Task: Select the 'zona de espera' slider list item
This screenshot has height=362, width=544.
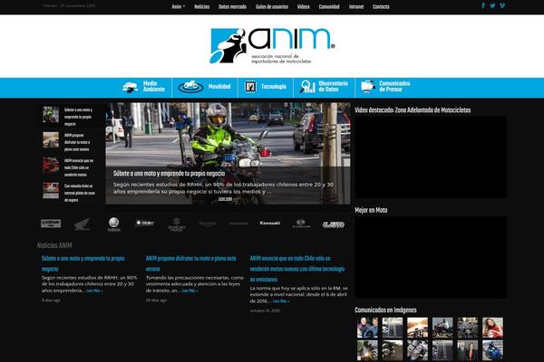Action: point(71,193)
